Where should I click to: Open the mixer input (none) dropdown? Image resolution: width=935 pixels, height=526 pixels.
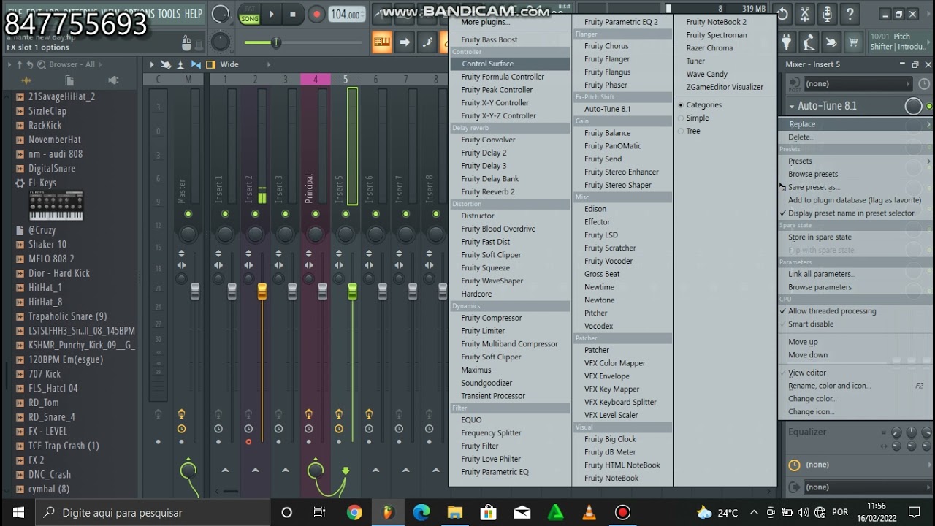[x=858, y=84]
